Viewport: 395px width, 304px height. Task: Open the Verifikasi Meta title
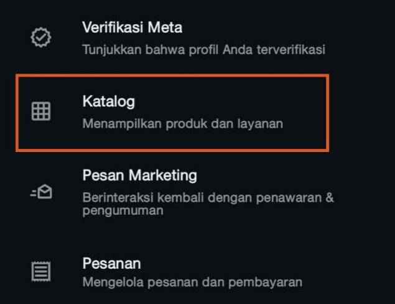[x=132, y=27]
